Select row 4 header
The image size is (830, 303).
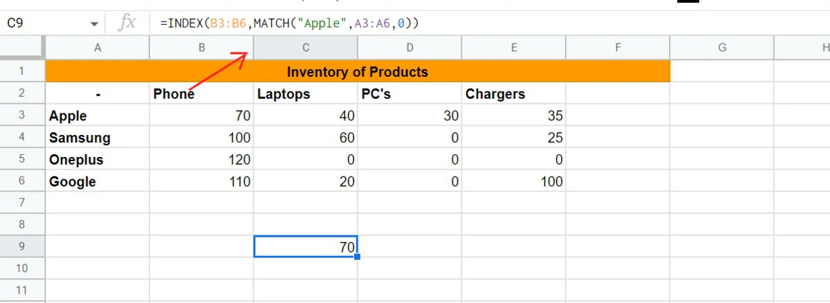[x=21, y=137]
